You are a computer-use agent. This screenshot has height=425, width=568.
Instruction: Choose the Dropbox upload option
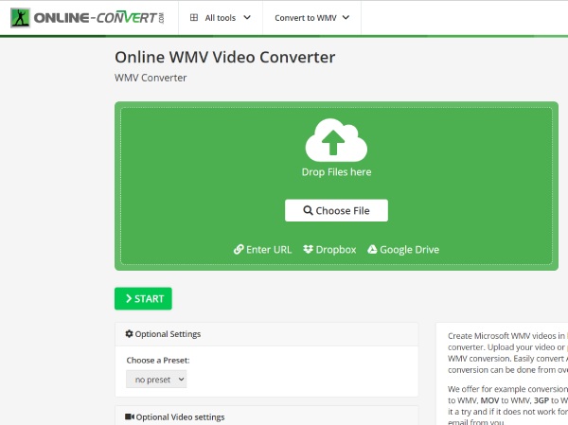[329, 249]
